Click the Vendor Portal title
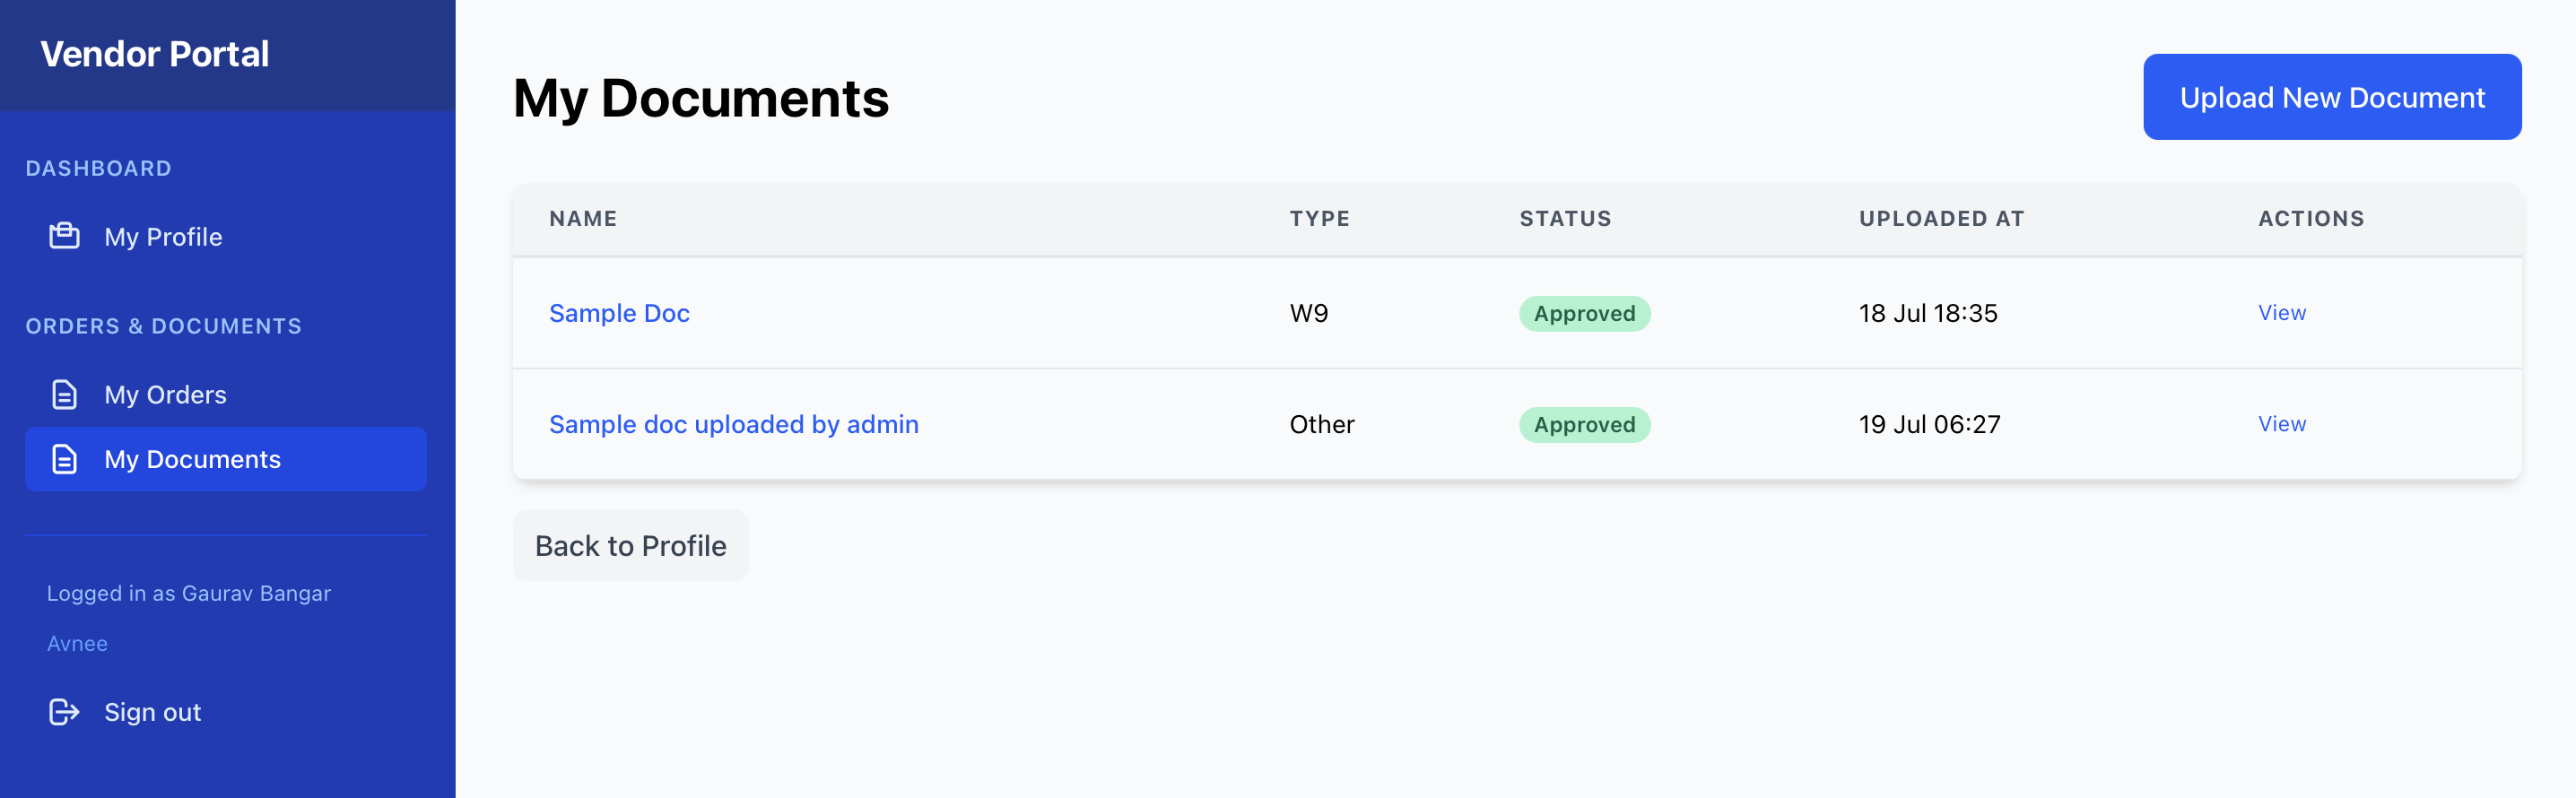 (155, 54)
